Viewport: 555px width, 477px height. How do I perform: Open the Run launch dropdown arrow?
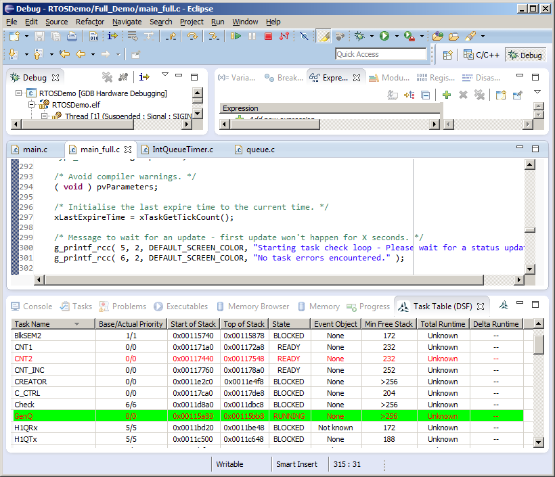[x=397, y=36]
